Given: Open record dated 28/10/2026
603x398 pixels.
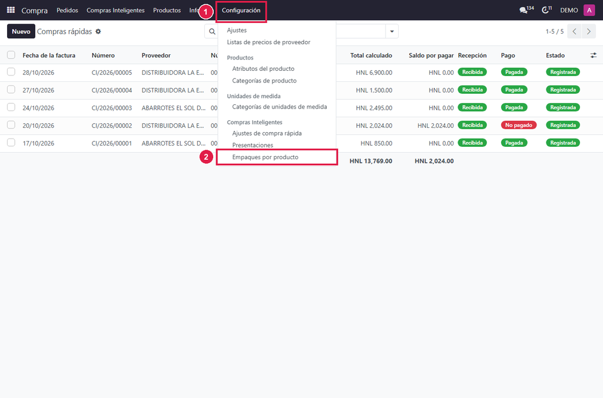Looking at the screenshot, I should point(38,73).
